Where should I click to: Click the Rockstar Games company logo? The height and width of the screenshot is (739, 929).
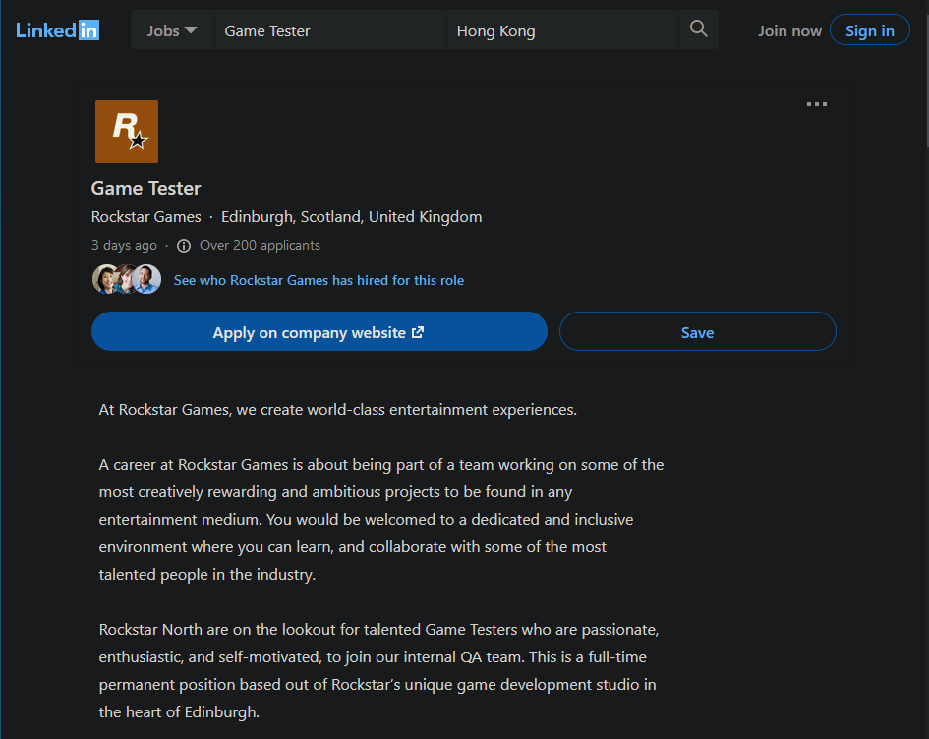coord(127,132)
